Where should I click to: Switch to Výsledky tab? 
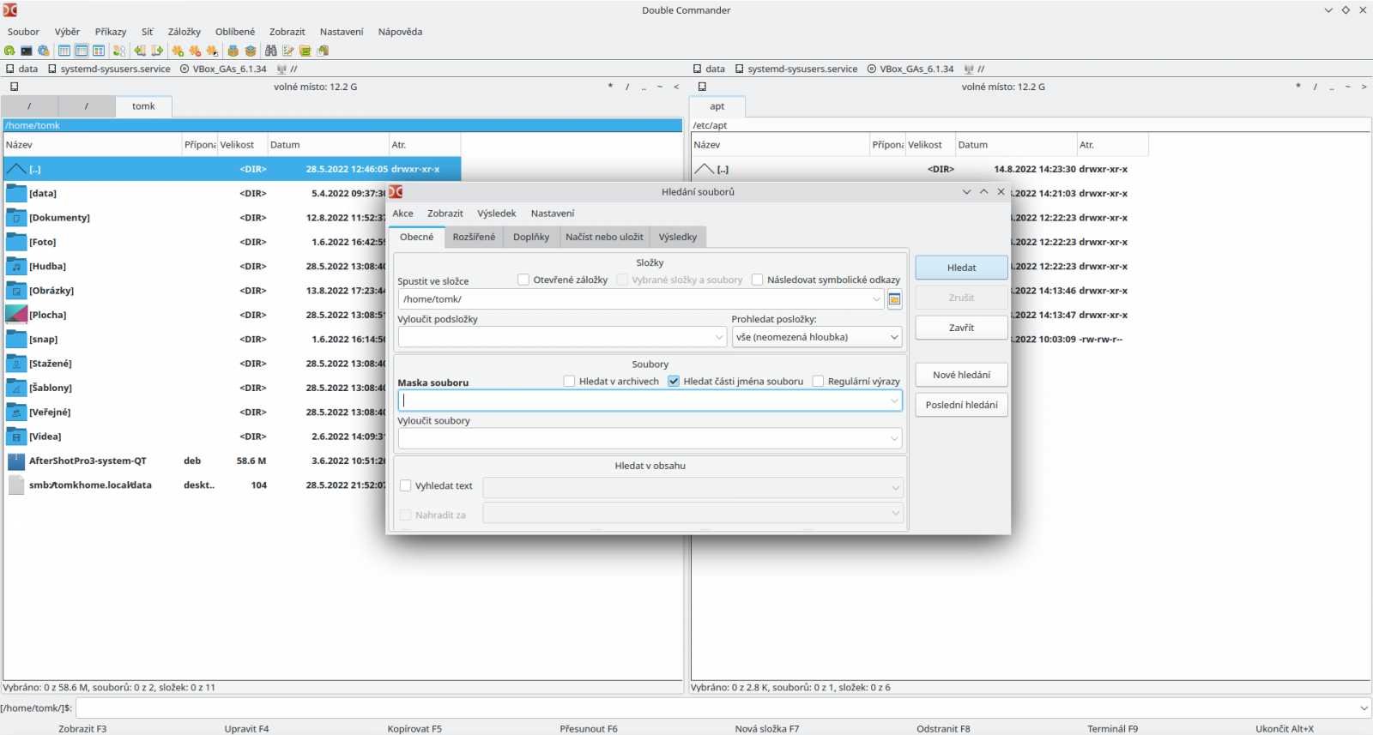tap(678, 238)
